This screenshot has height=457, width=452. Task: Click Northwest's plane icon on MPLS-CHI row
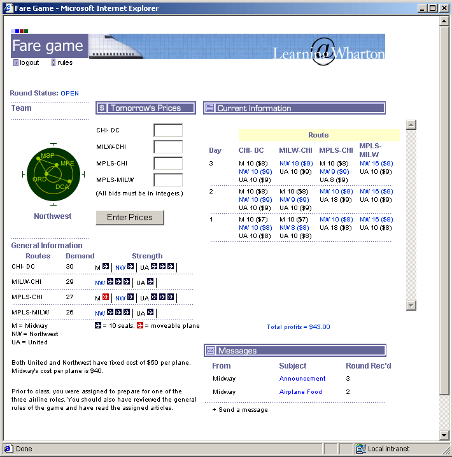pos(131,297)
